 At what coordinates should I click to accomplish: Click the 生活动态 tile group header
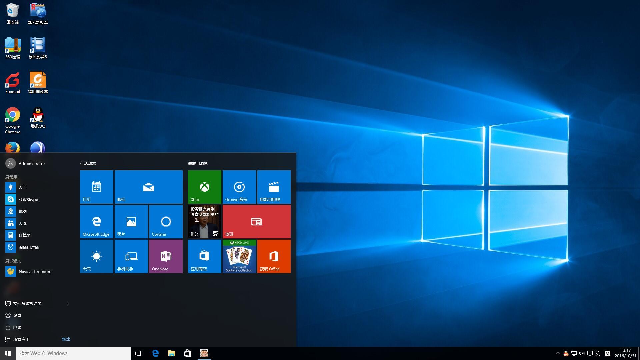point(88,163)
